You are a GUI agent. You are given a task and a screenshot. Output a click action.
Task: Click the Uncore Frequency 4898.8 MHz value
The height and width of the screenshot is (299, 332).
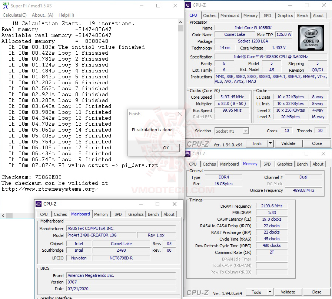pos(303,190)
